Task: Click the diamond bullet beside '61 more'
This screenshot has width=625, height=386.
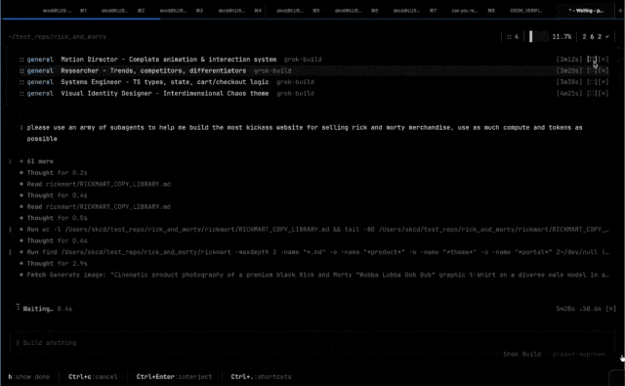Action: [21, 161]
